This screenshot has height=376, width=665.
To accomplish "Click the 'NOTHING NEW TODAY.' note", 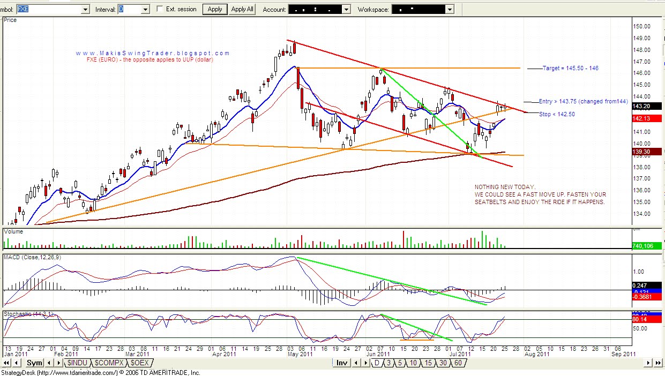I will (x=505, y=186).
